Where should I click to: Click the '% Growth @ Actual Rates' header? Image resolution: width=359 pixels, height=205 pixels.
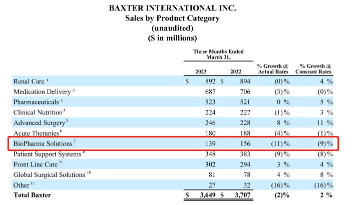coord(273,69)
